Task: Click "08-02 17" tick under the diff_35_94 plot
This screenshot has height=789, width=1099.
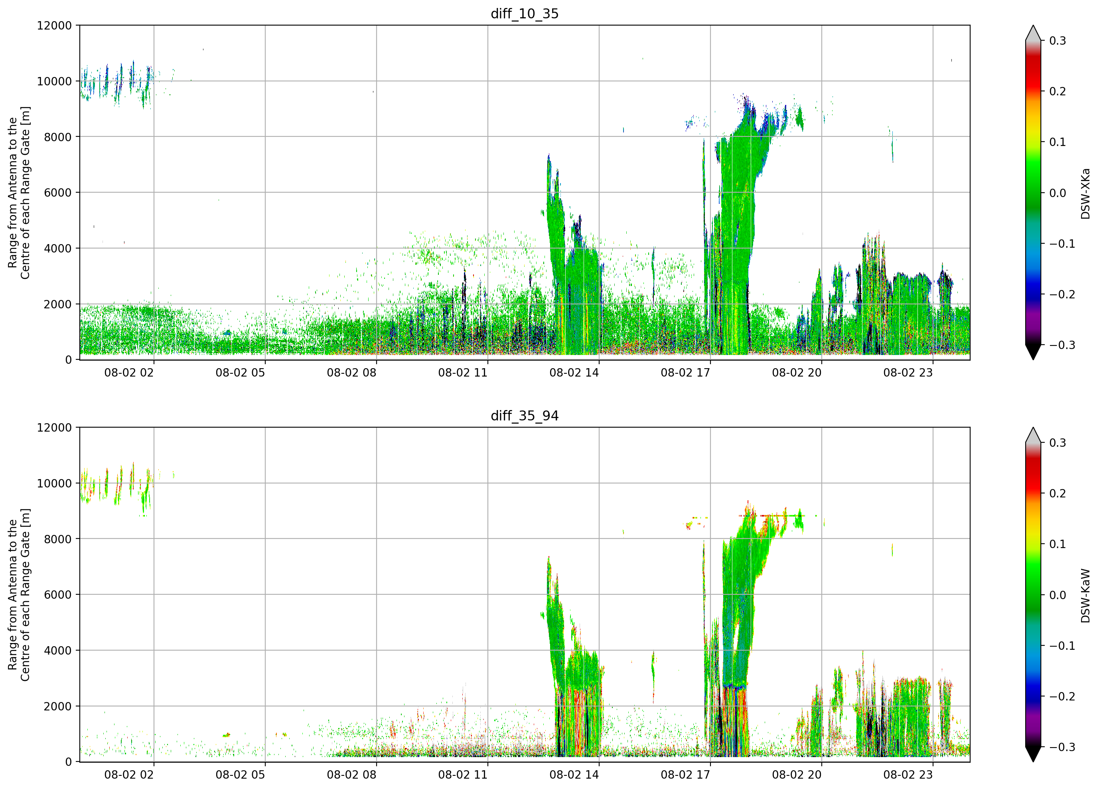Action: click(685, 775)
